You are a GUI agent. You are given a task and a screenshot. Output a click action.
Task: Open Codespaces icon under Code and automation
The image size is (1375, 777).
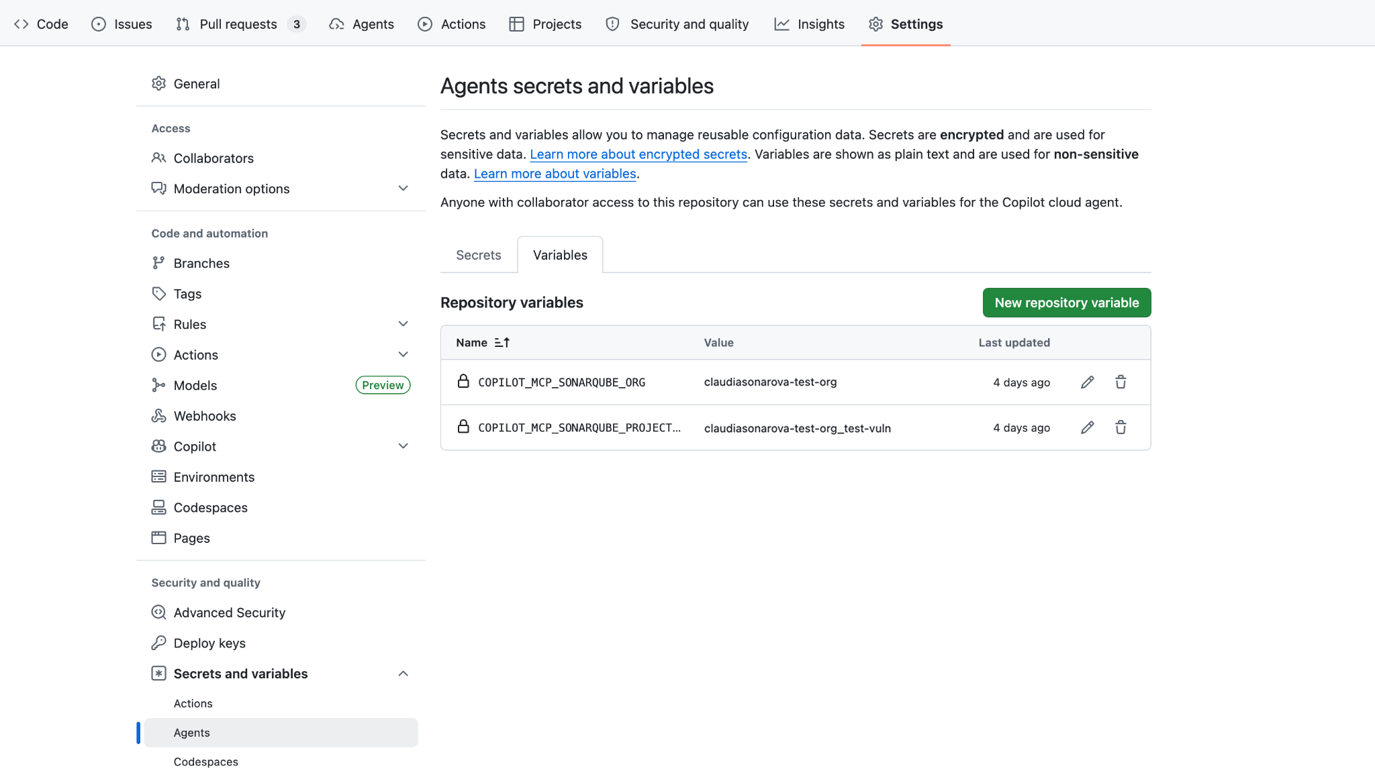pyautogui.click(x=158, y=508)
